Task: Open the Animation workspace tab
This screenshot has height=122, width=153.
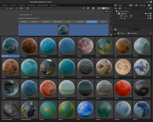Action: (13, 5)
